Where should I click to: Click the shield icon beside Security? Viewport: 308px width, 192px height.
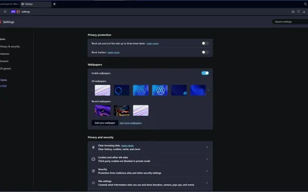(x=93, y=171)
